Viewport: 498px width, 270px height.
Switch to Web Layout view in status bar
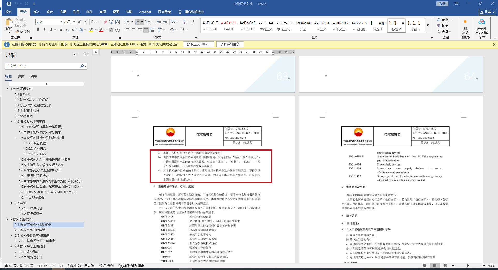tap(445, 266)
